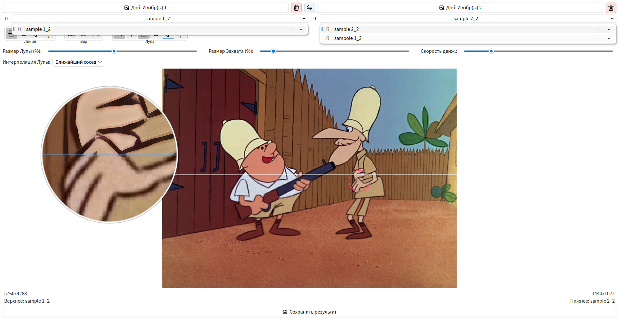Select sampole 1_3 from the list
This screenshot has width=619, height=320.
[x=348, y=38]
